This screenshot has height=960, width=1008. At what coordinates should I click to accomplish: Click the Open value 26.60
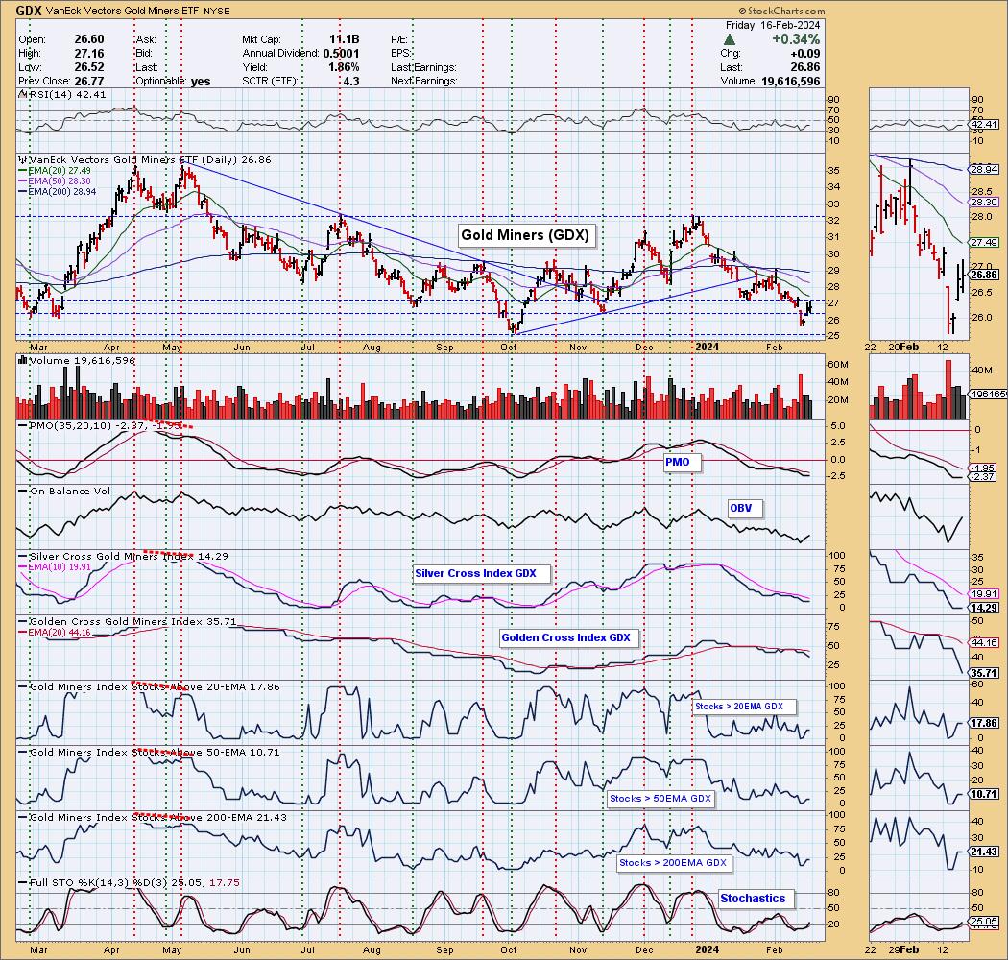[88, 39]
